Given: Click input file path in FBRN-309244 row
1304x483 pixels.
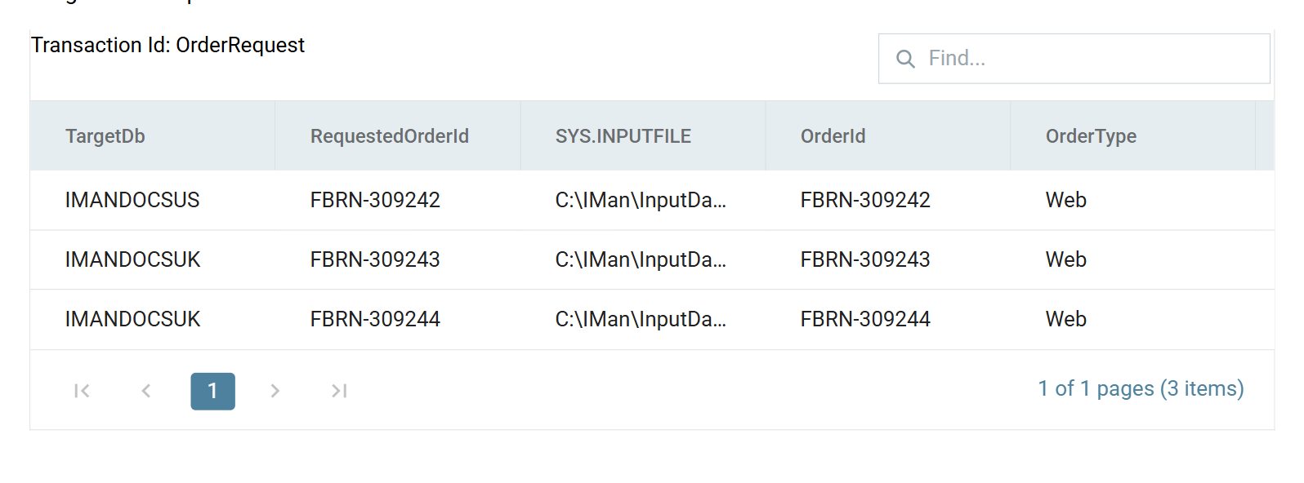Looking at the screenshot, I should click(641, 319).
